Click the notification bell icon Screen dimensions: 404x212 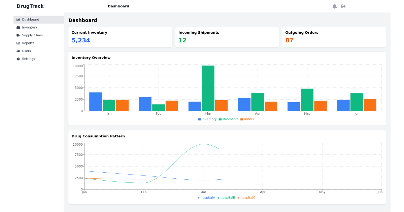click(x=334, y=6)
